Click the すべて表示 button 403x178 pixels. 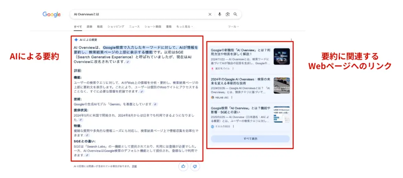pos(250,139)
